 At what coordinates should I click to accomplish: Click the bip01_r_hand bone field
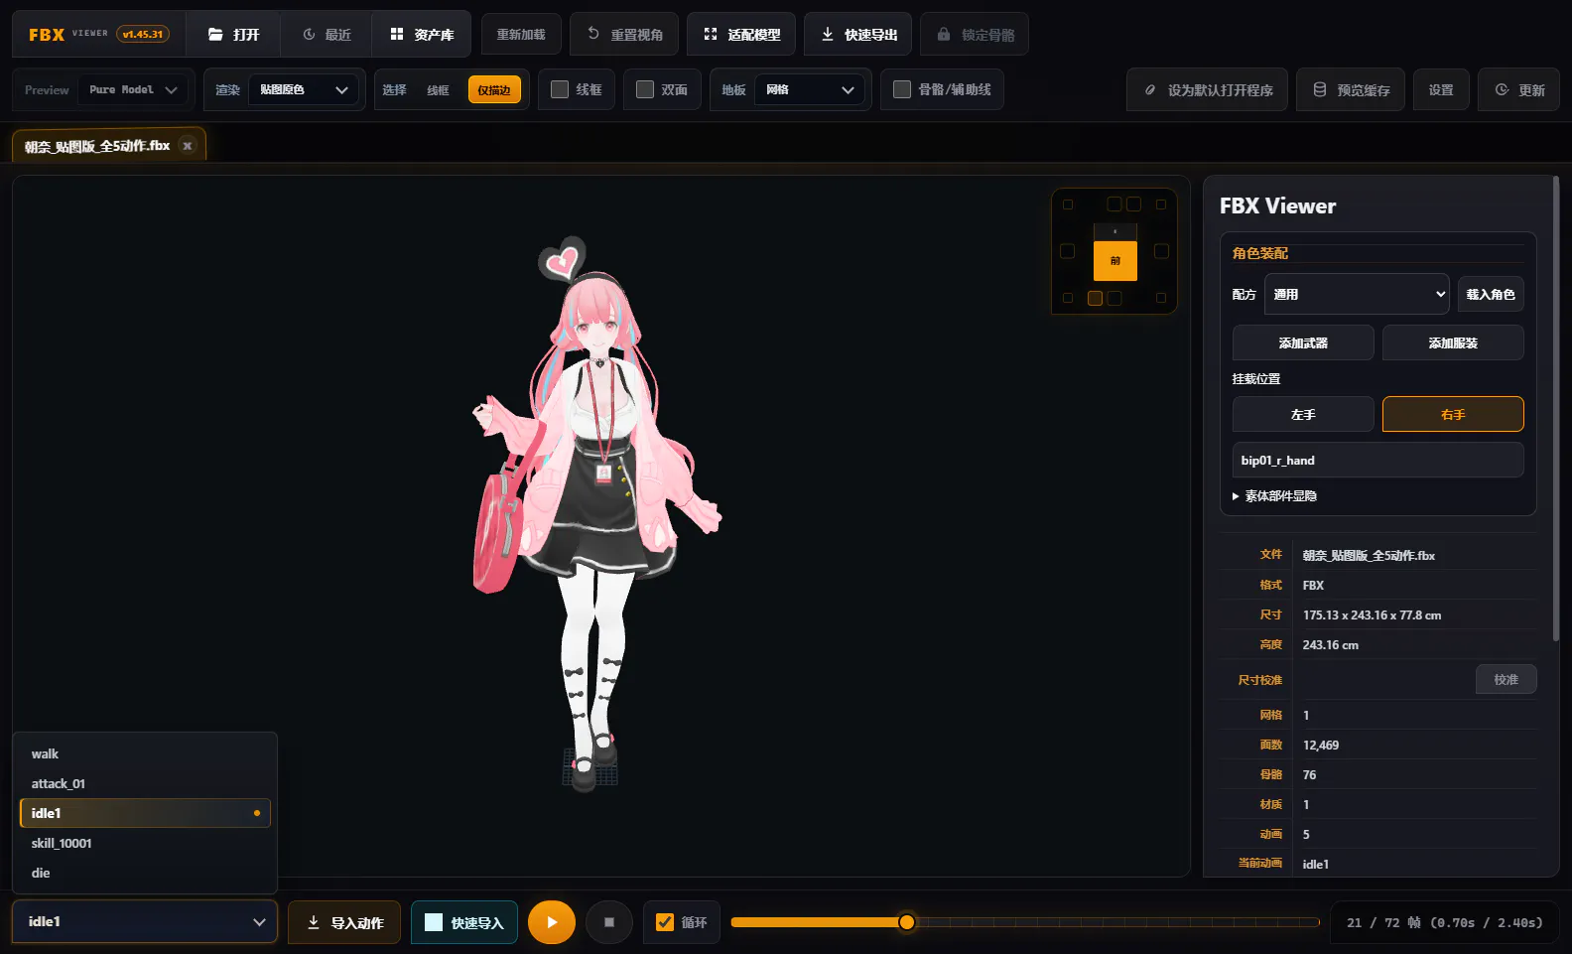(1377, 461)
